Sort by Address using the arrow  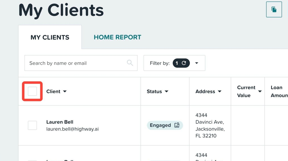(220, 91)
